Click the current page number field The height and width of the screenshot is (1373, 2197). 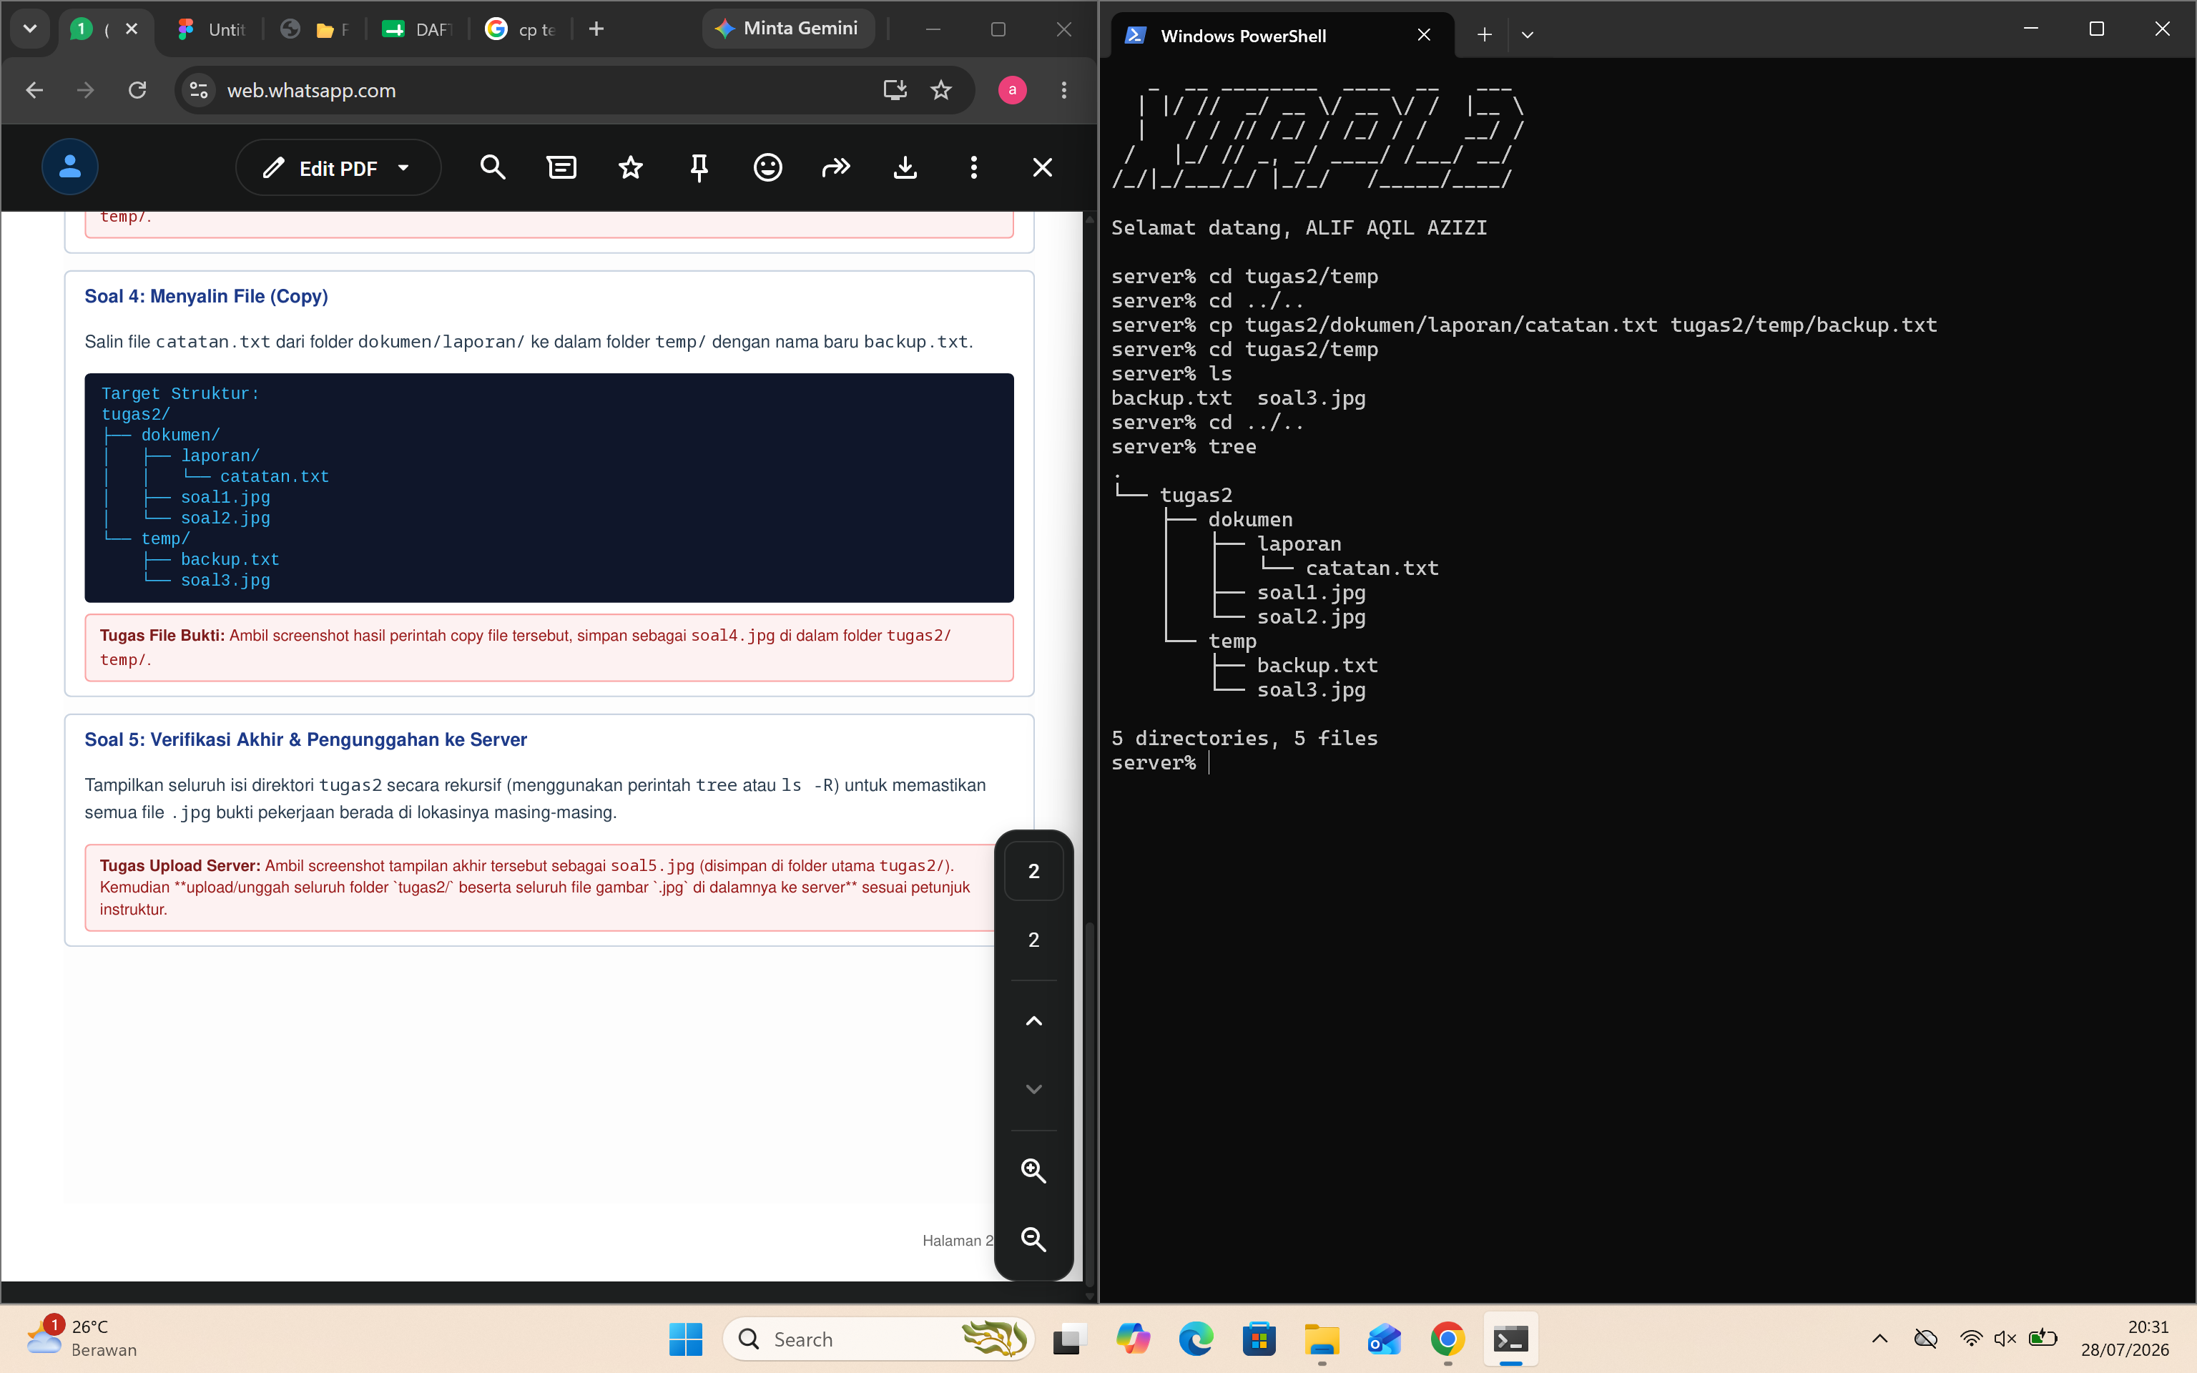tap(1033, 871)
